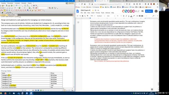This screenshot has height=95, width=169.
Task: Open comment history speech bubble icon
Action: (x=142, y=11)
